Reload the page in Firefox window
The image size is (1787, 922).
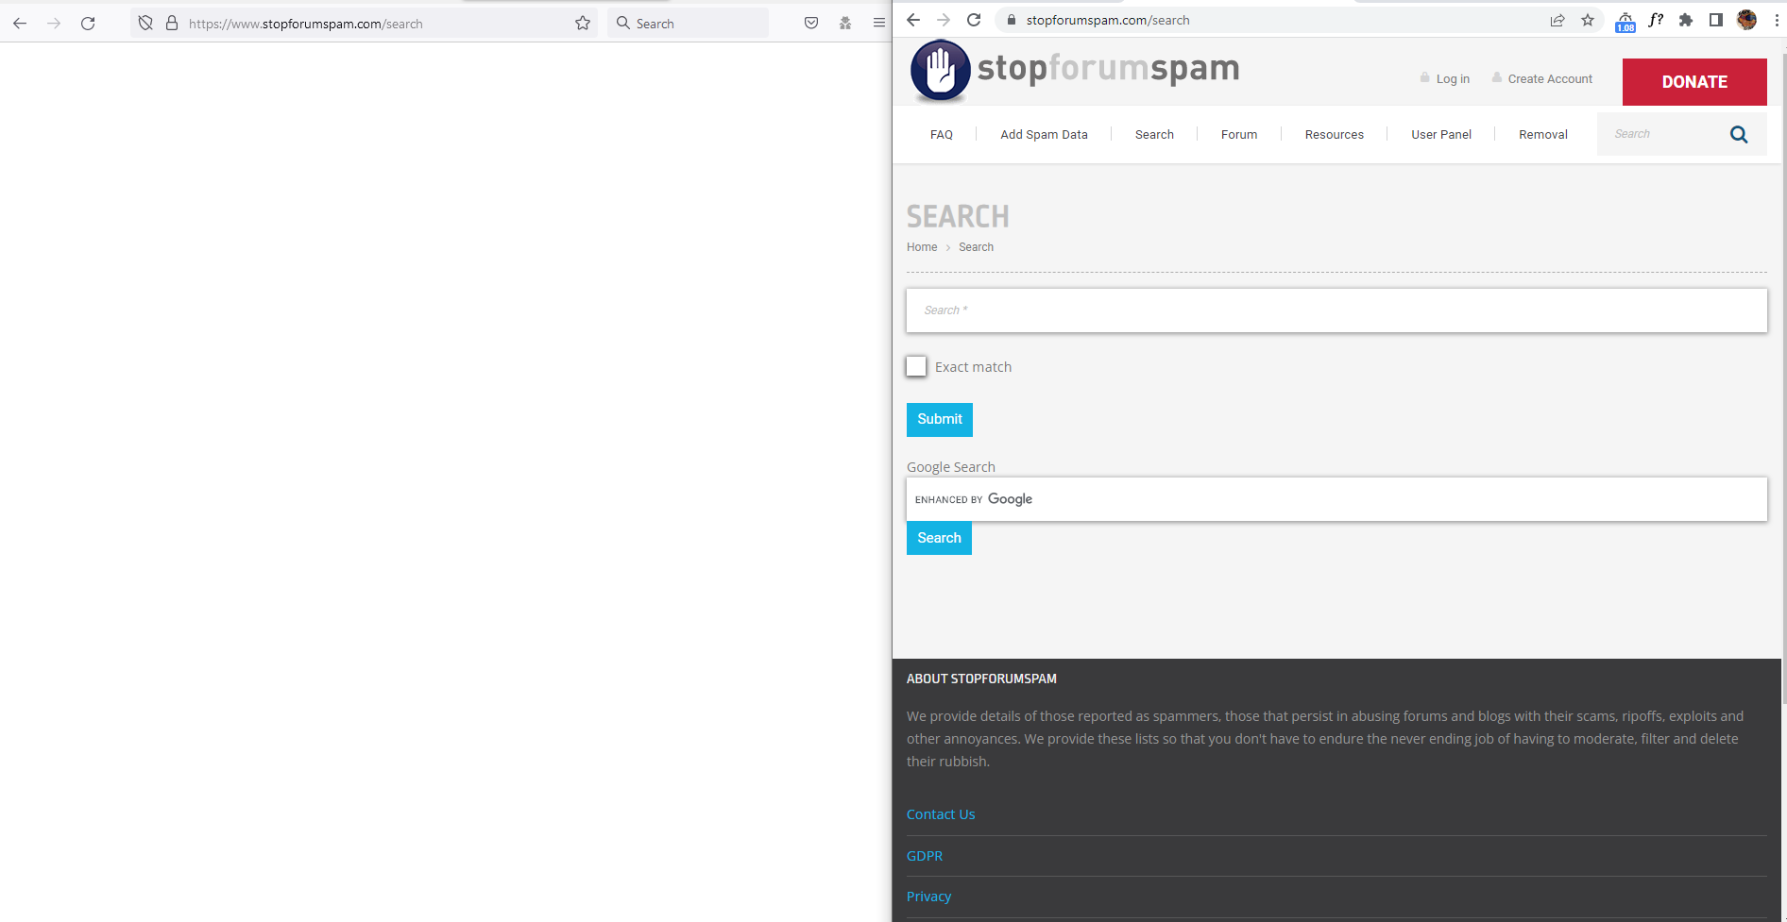coord(88,24)
